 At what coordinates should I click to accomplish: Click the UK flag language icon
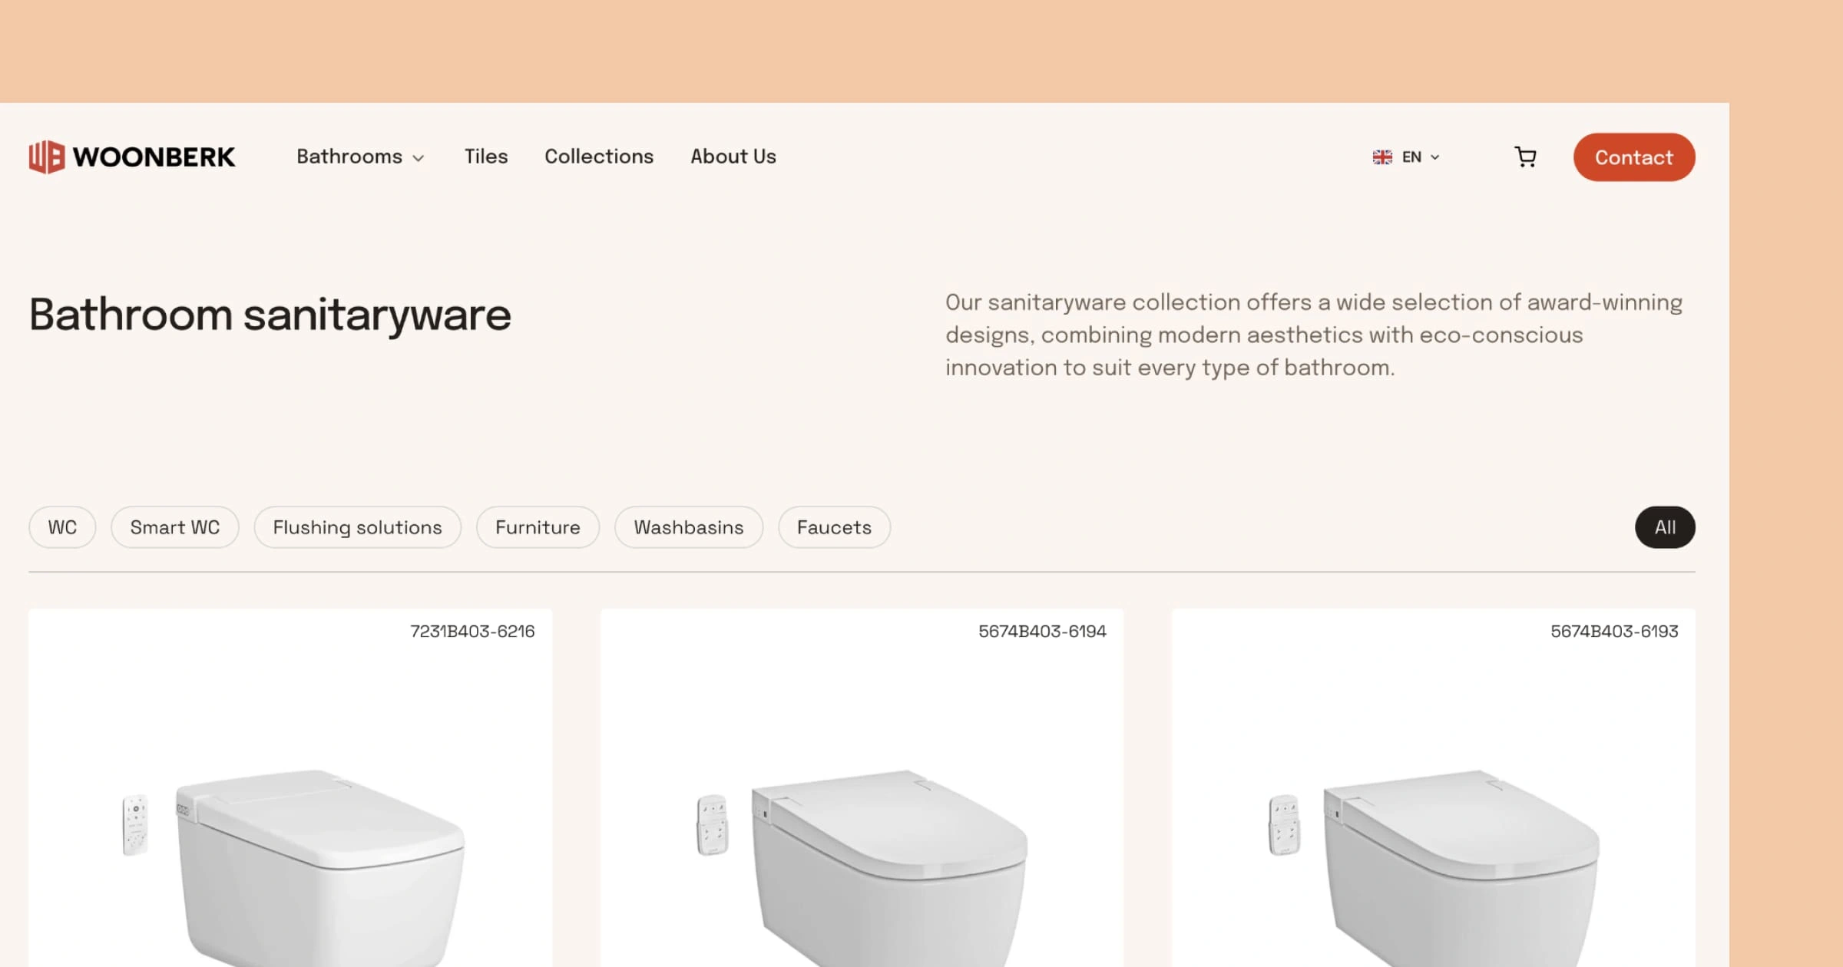coord(1382,157)
